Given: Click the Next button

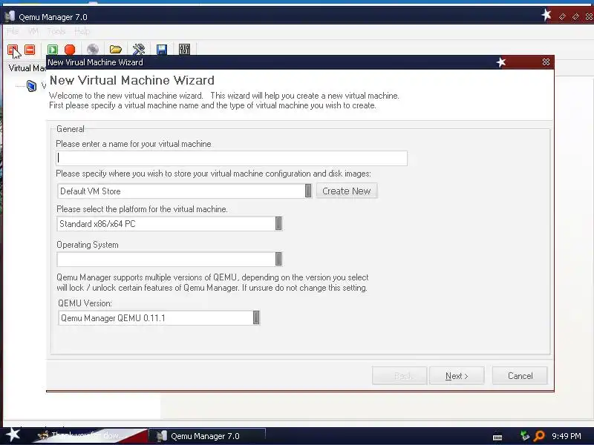Looking at the screenshot, I should click(x=457, y=376).
